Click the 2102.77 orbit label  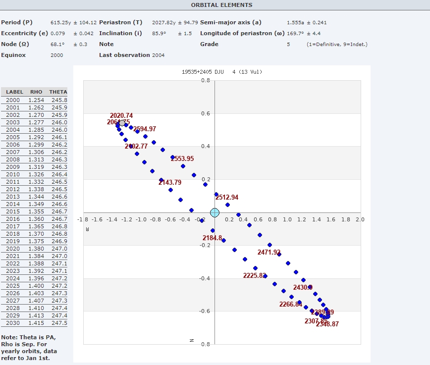(136, 146)
